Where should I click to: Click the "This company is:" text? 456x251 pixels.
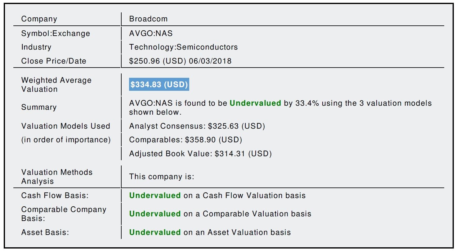[x=162, y=177]
